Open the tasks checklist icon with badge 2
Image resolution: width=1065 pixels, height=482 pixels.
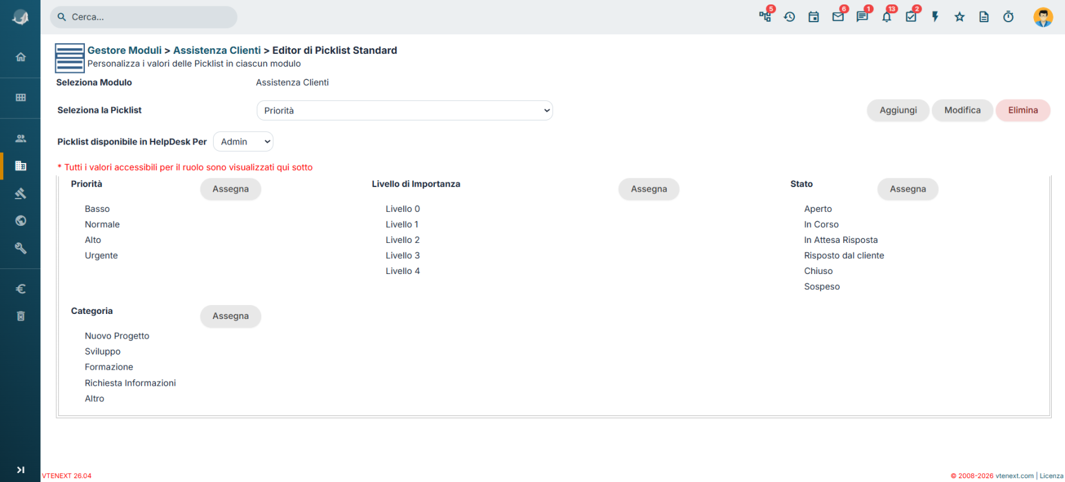(x=912, y=16)
